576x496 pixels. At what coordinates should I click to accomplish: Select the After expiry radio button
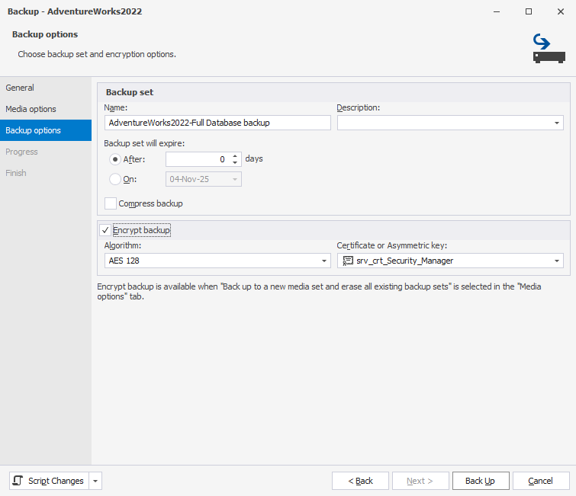(115, 159)
